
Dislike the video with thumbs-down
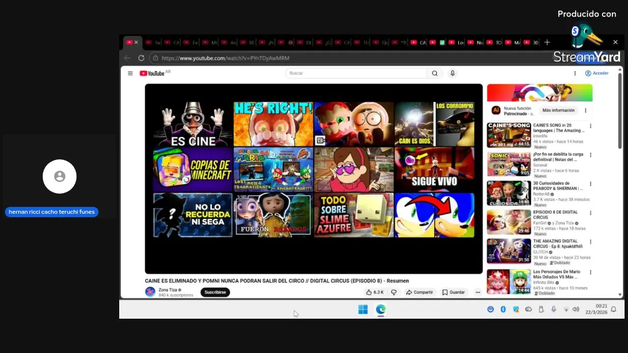393,292
